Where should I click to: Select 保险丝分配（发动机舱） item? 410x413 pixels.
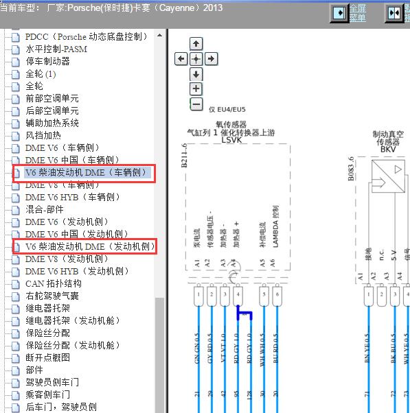[x=73, y=345]
